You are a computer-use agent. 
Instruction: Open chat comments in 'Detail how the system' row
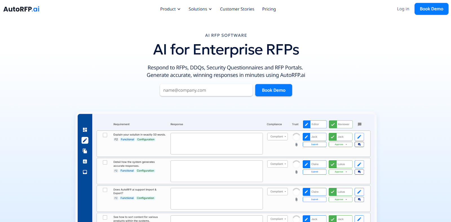359,172
